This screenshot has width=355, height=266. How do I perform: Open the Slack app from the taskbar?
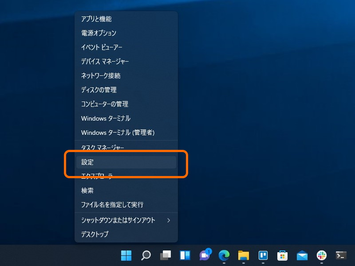pyautogui.click(x=321, y=256)
